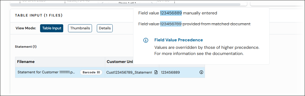Switch to Details view mode
305x96 pixels.
click(x=105, y=28)
